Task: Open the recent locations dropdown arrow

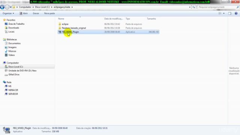Action: tap(10, 7)
